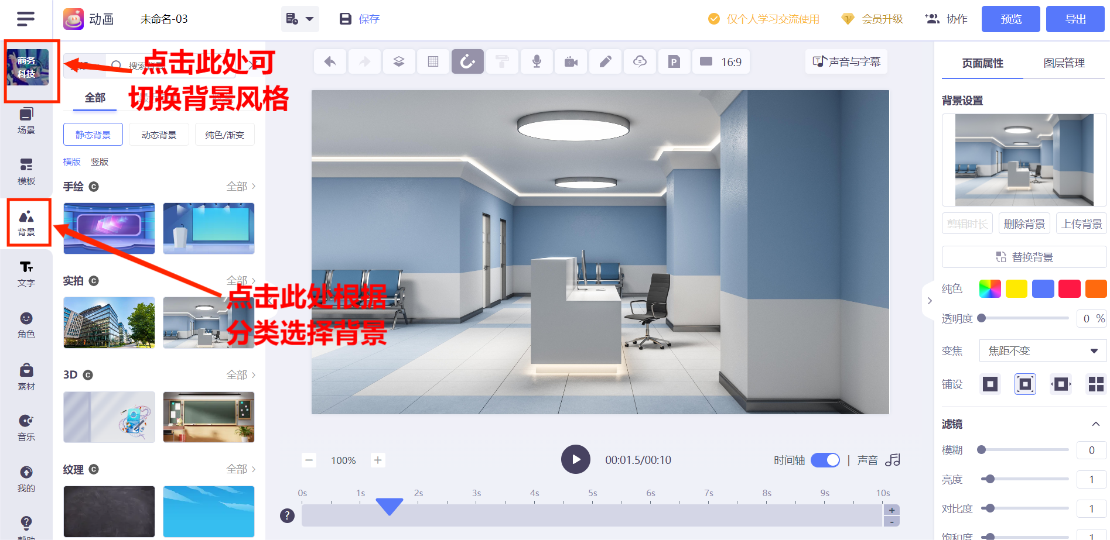Toggle the 时间轴 timeline switch
The height and width of the screenshot is (540, 1110).
(825, 460)
